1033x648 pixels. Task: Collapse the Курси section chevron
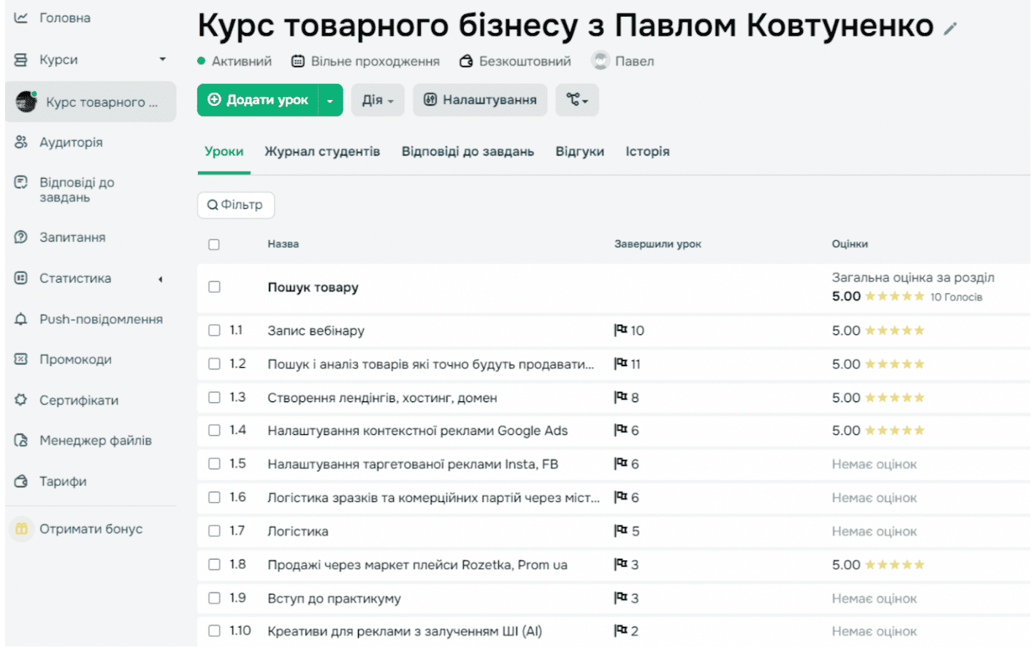[x=162, y=60]
